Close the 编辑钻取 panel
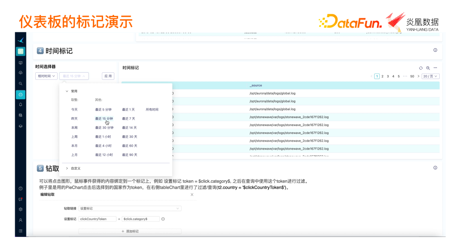The width and height of the screenshot is (454, 242). coord(192,195)
